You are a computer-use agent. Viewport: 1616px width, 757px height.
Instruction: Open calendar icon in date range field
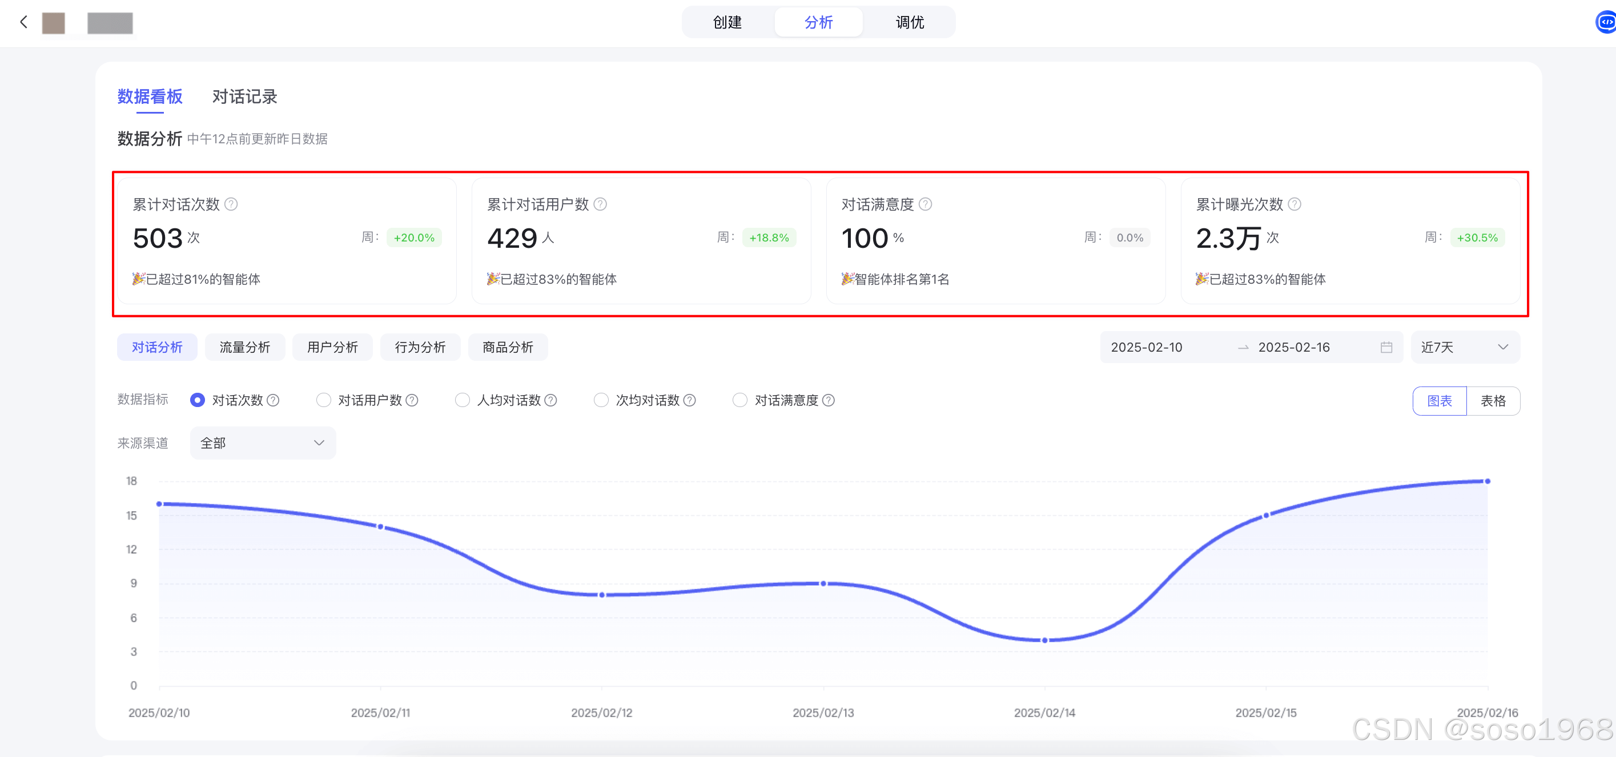pyautogui.click(x=1386, y=348)
